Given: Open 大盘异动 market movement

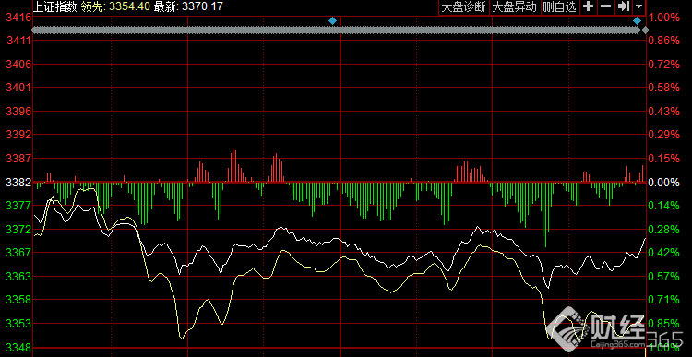Looking at the screenshot, I should (515, 7).
